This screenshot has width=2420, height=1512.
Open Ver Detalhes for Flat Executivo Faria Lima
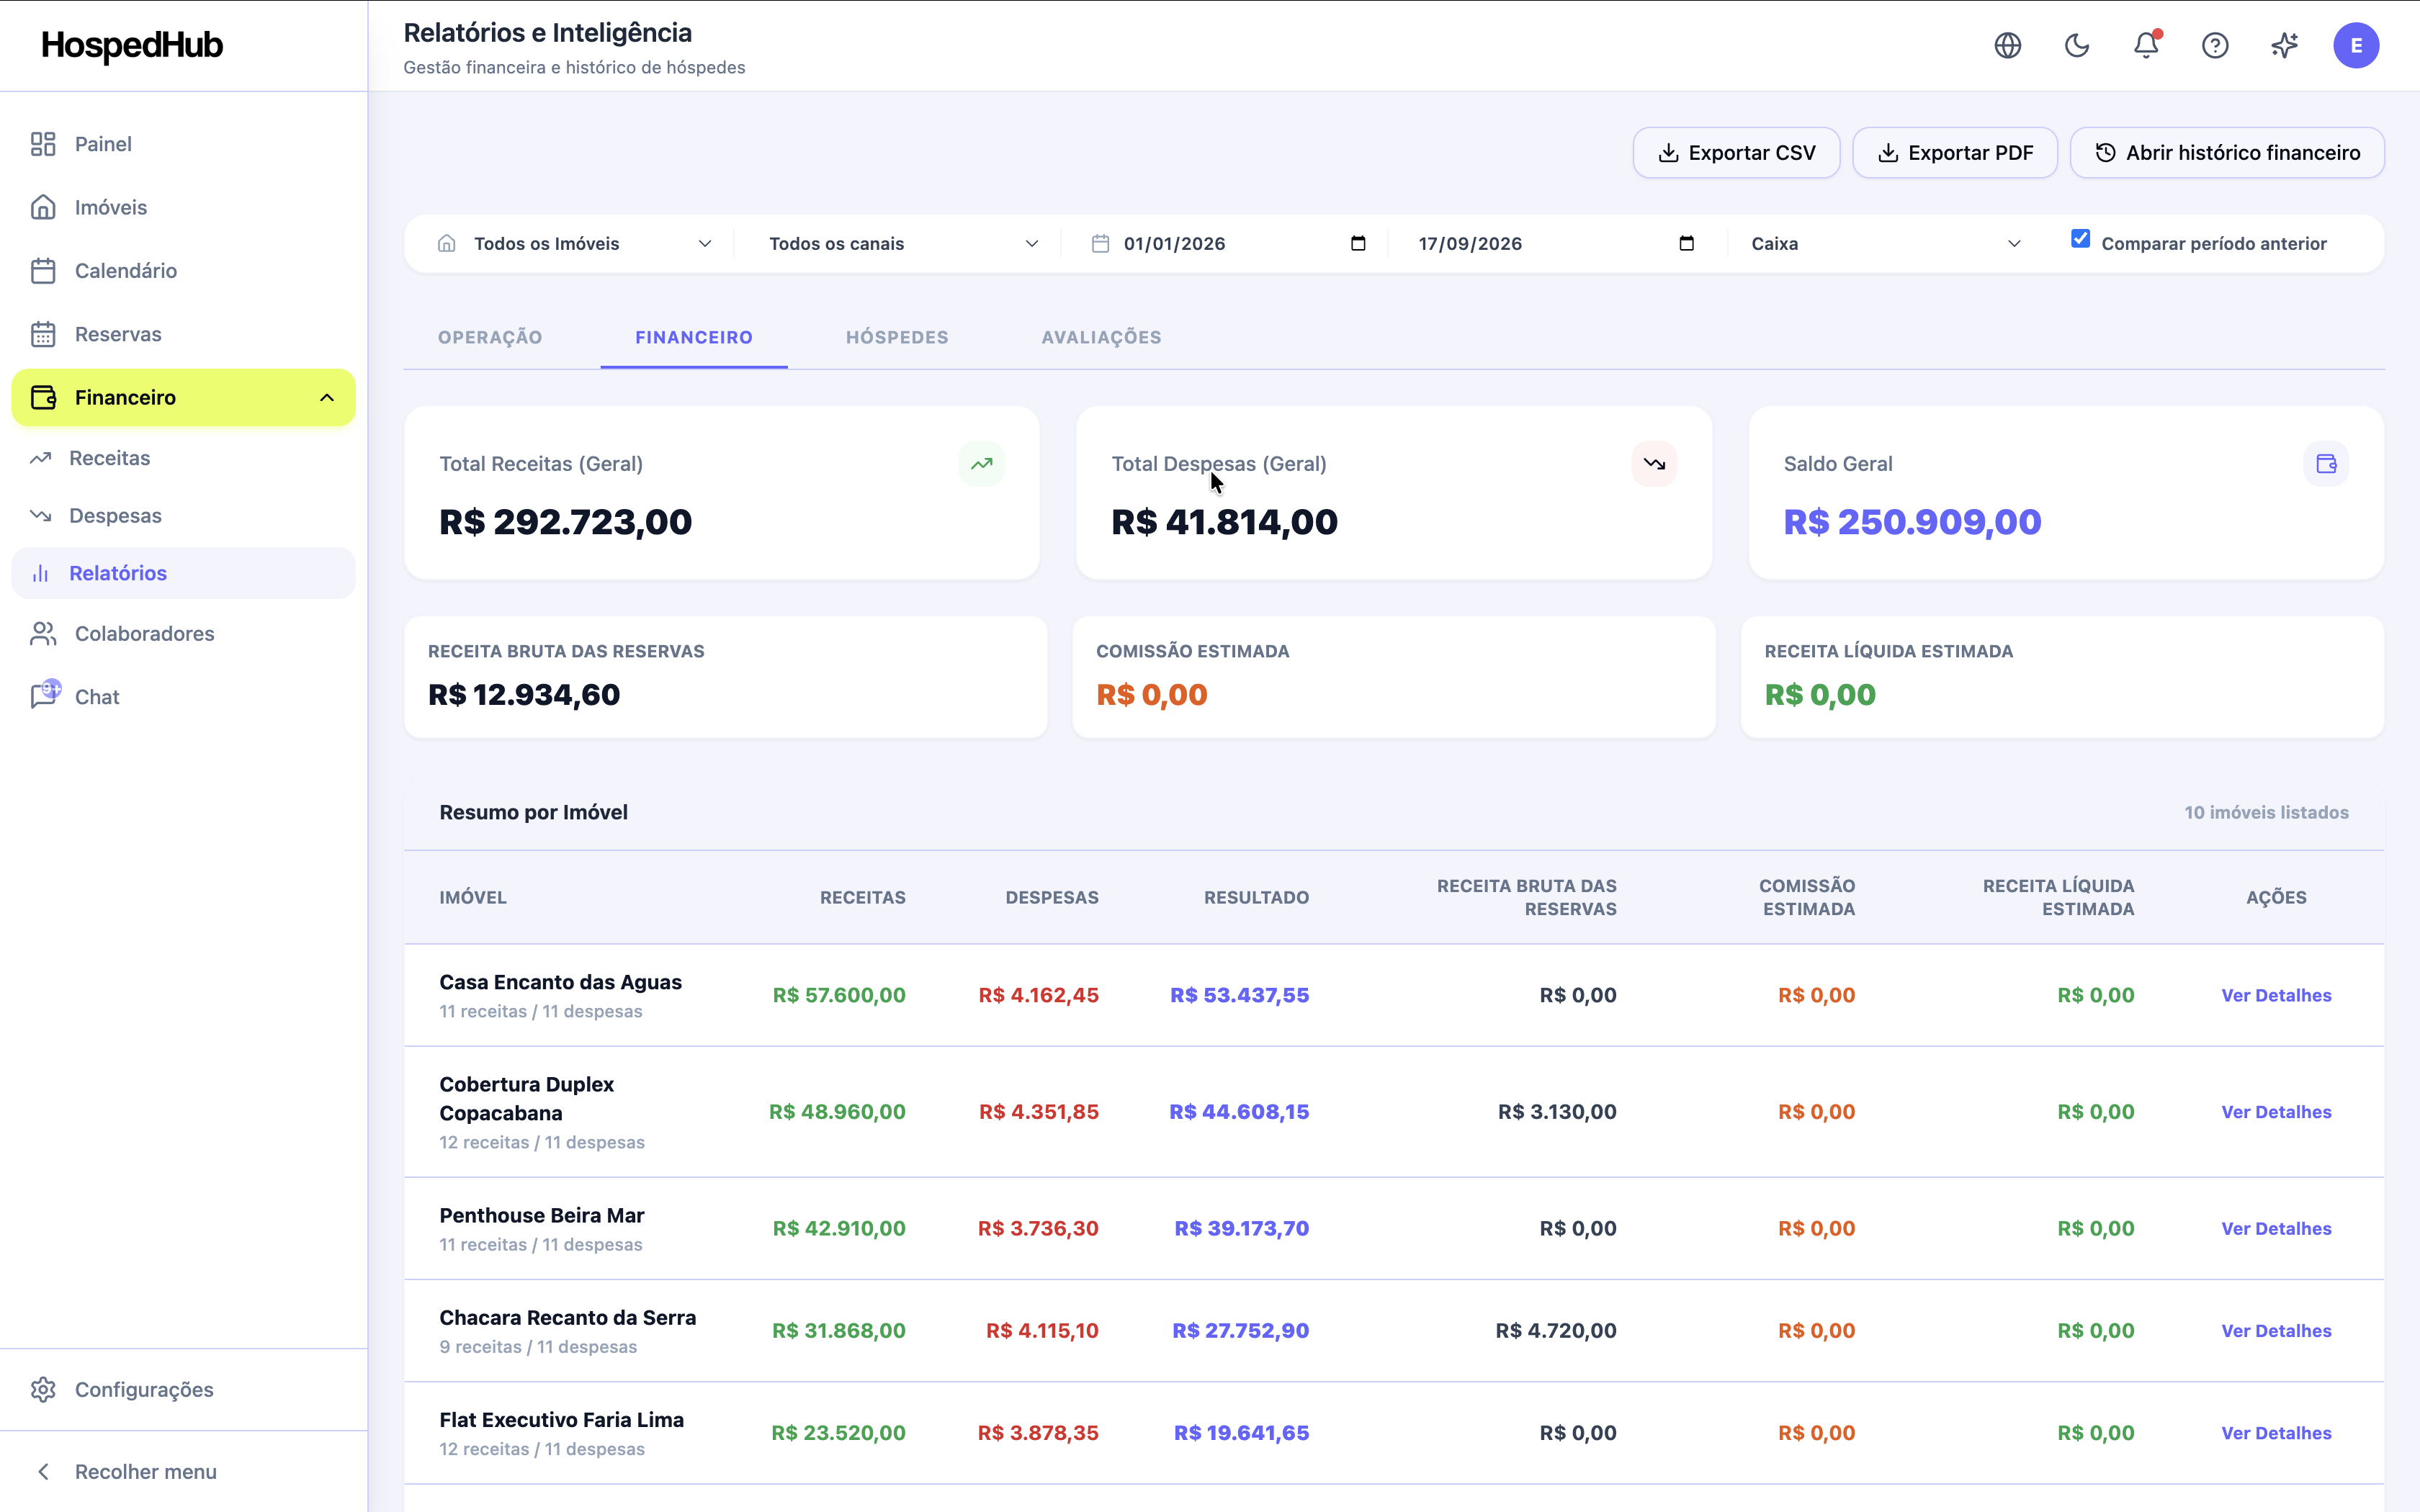tap(2276, 1434)
